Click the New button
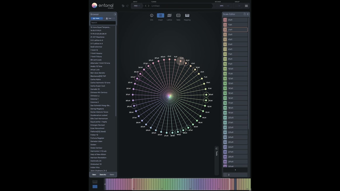340x191 pixels. tap(94, 175)
